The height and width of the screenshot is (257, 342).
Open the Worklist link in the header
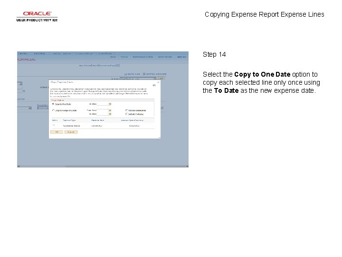(x=124, y=57)
